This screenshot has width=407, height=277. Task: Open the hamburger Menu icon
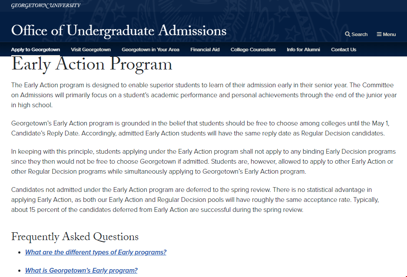click(x=379, y=34)
